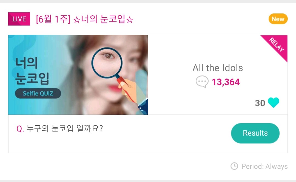Tap the pink LIVE badge
Viewport: 296px width, 182px height.
(19, 19)
